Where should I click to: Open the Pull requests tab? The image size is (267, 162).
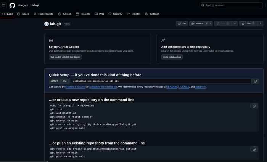[43, 14]
